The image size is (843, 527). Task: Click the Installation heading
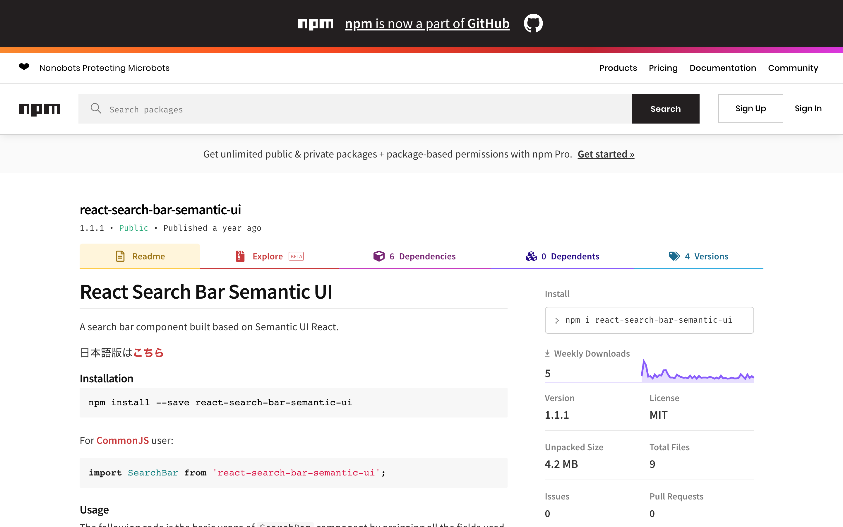(x=106, y=378)
